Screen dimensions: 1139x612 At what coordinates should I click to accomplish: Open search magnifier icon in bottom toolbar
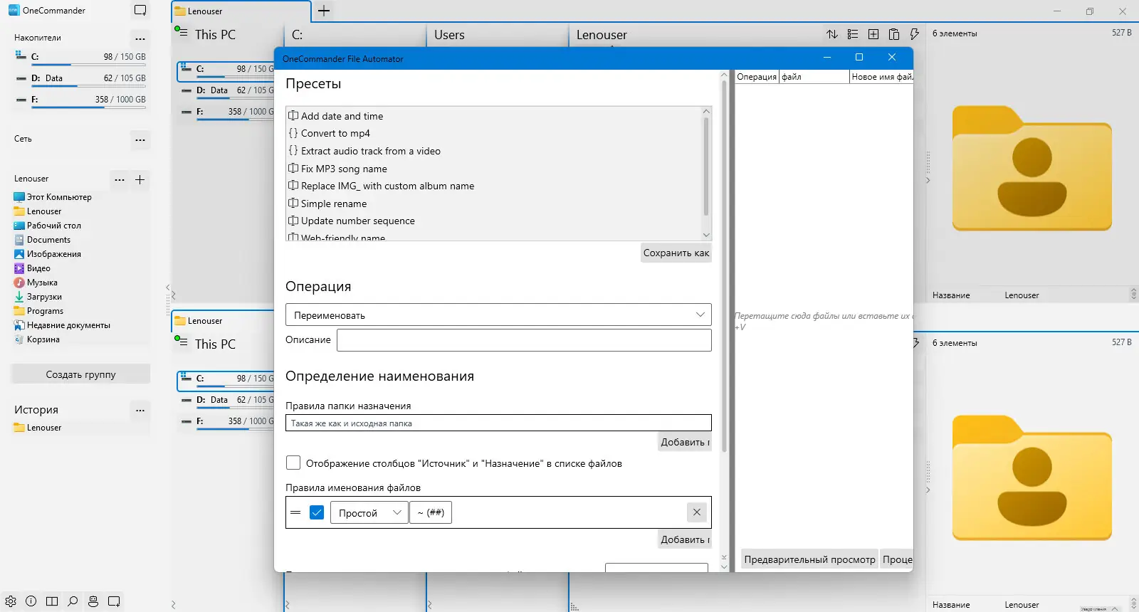73,601
